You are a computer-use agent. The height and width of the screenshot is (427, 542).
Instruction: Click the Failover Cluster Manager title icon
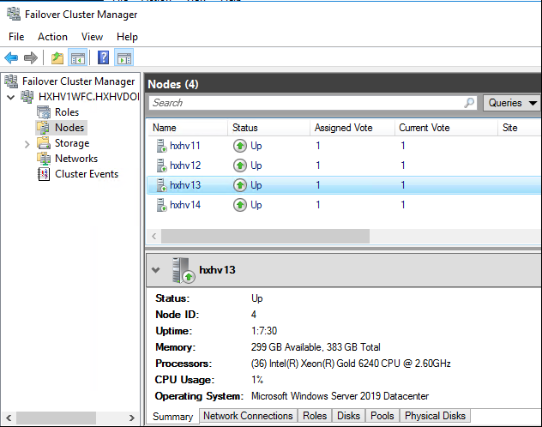pyautogui.click(x=14, y=15)
